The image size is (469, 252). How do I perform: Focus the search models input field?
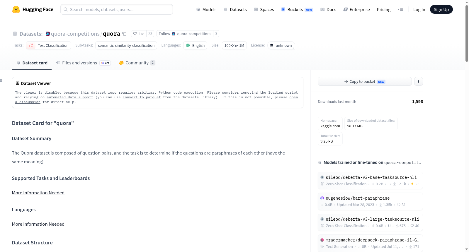[x=117, y=9]
